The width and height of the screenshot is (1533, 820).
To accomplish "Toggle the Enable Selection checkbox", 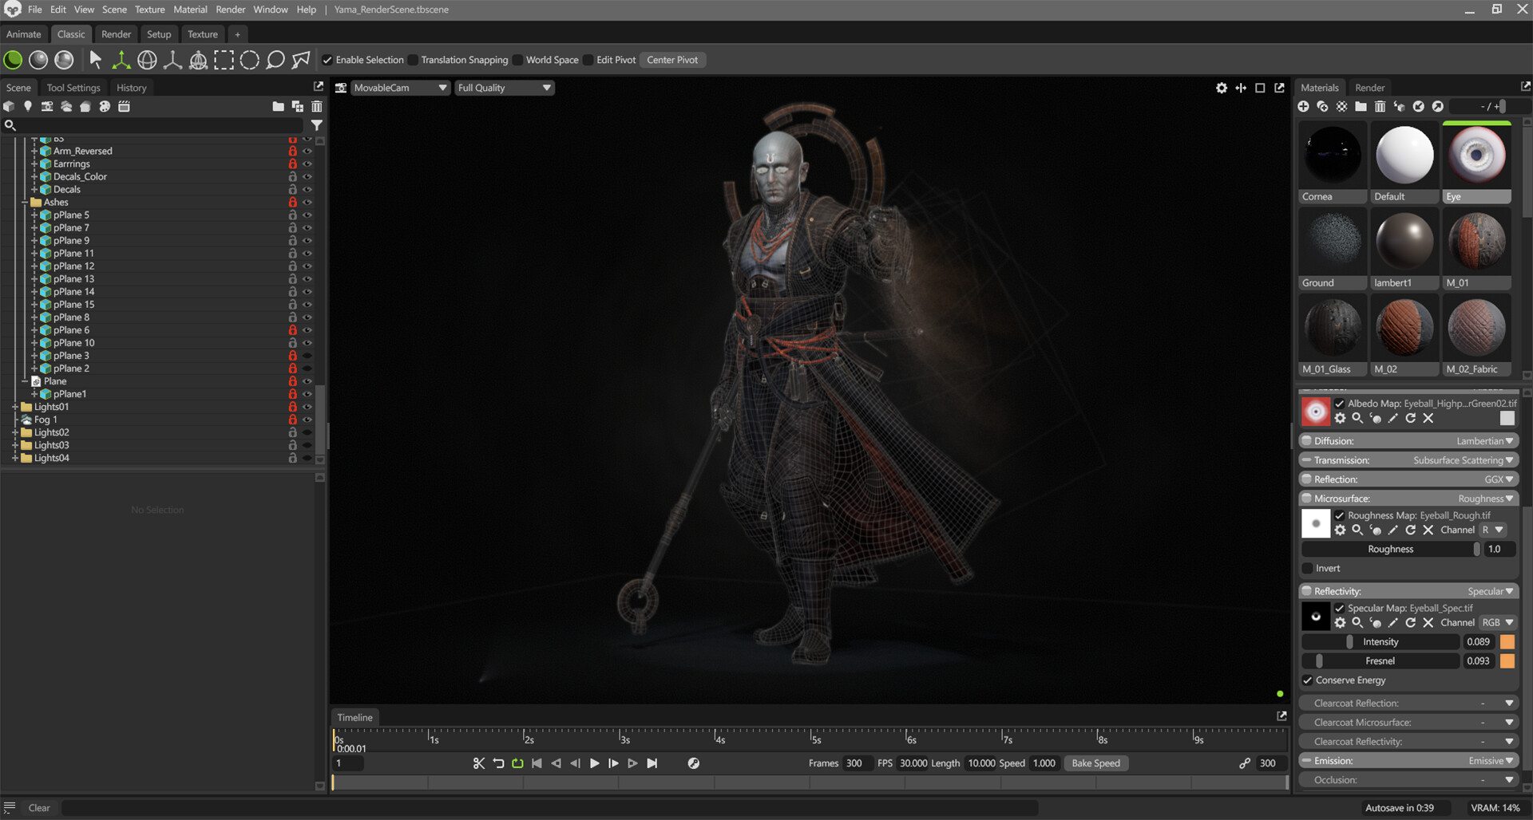I will [327, 60].
